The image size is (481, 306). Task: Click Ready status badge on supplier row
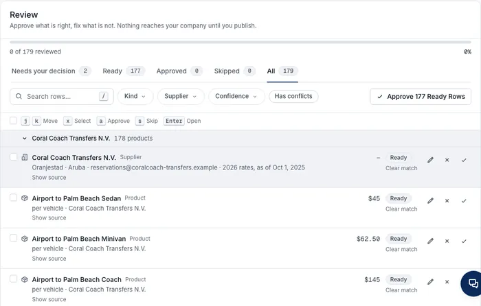tap(398, 157)
